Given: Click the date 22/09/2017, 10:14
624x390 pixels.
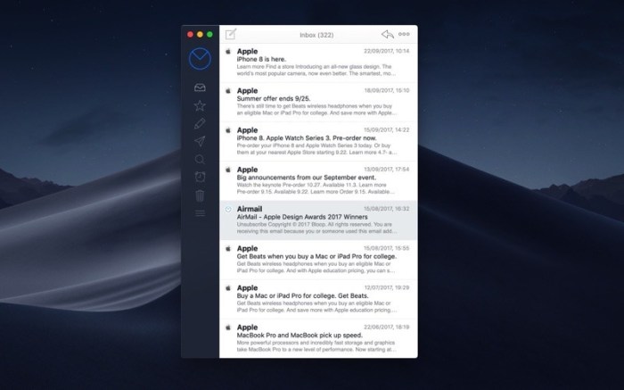Looking at the screenshot, I should pos(386,51).
